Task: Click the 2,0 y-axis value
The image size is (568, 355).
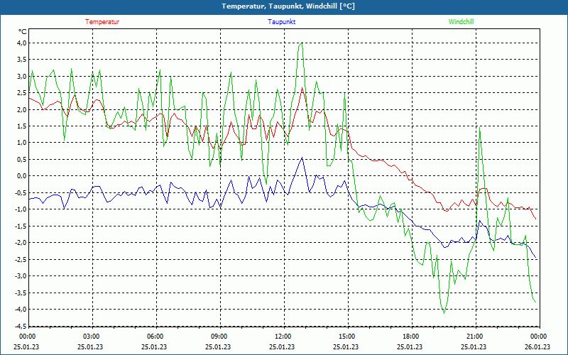Action: [x=22, y=110]
